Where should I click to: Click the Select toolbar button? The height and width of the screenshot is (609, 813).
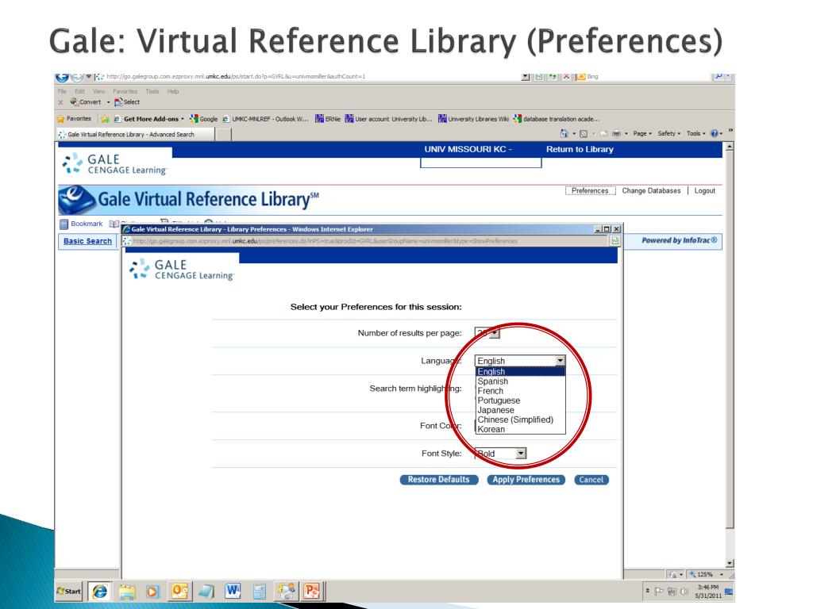[127, 102]
